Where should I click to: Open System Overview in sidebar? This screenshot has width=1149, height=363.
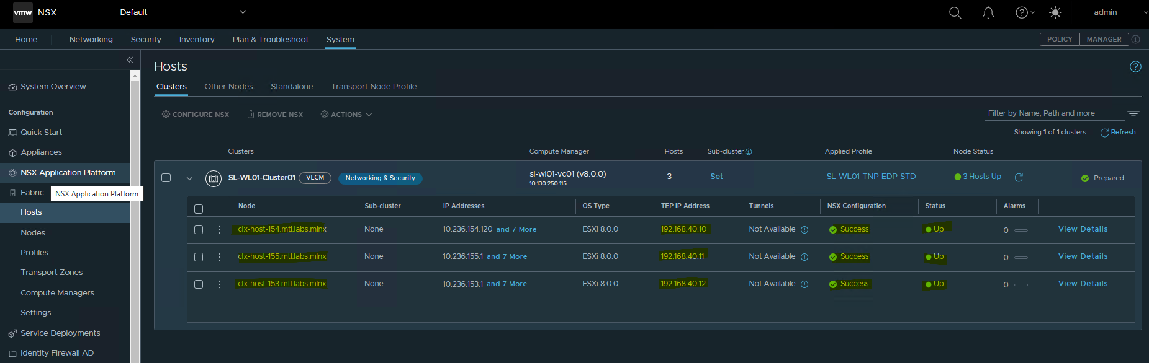tap(53, 87)
